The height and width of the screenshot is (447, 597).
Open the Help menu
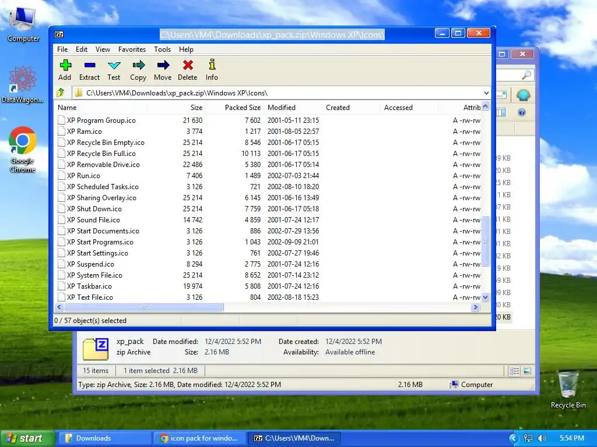186,49
